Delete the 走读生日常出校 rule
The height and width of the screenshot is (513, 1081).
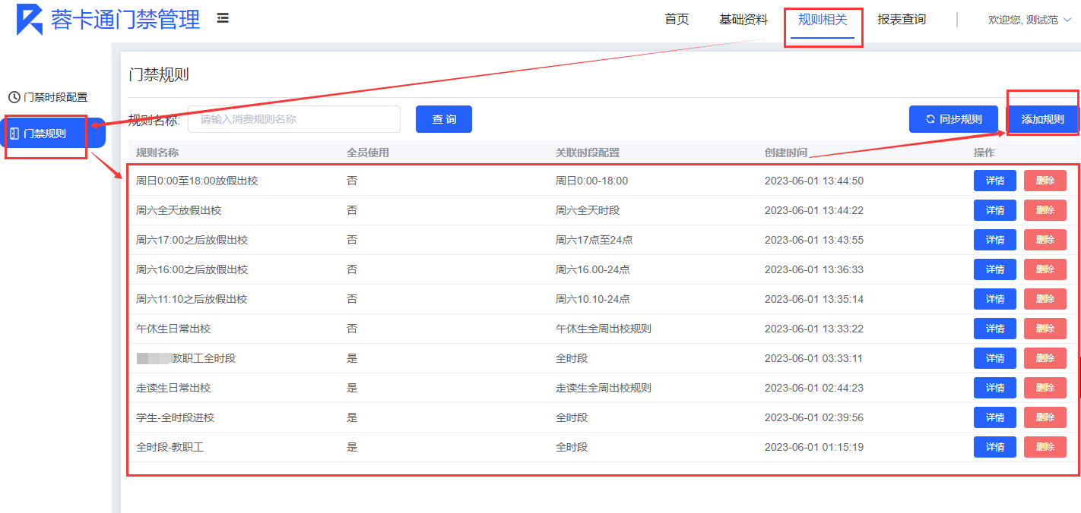click(x=1045, y=388)
